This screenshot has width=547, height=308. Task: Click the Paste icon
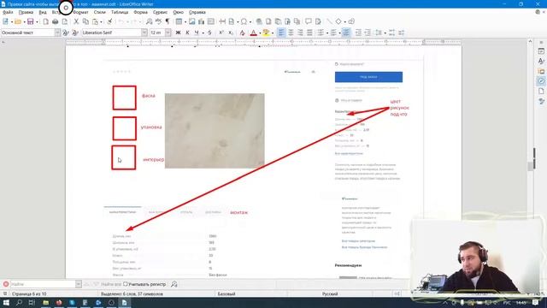pyautogui.click(x=95, y=21)
